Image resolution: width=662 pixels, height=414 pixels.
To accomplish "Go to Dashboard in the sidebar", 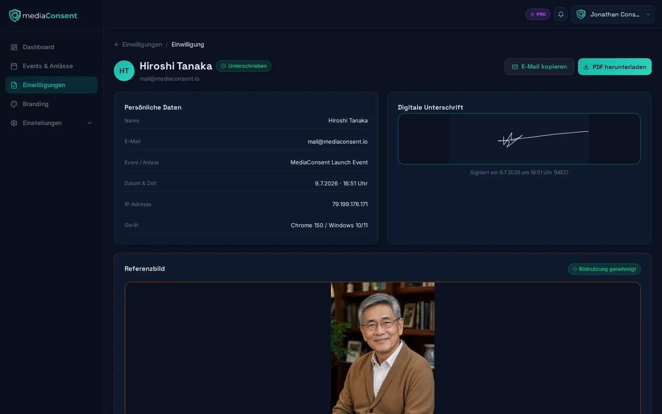I will [x=52, y=47].
